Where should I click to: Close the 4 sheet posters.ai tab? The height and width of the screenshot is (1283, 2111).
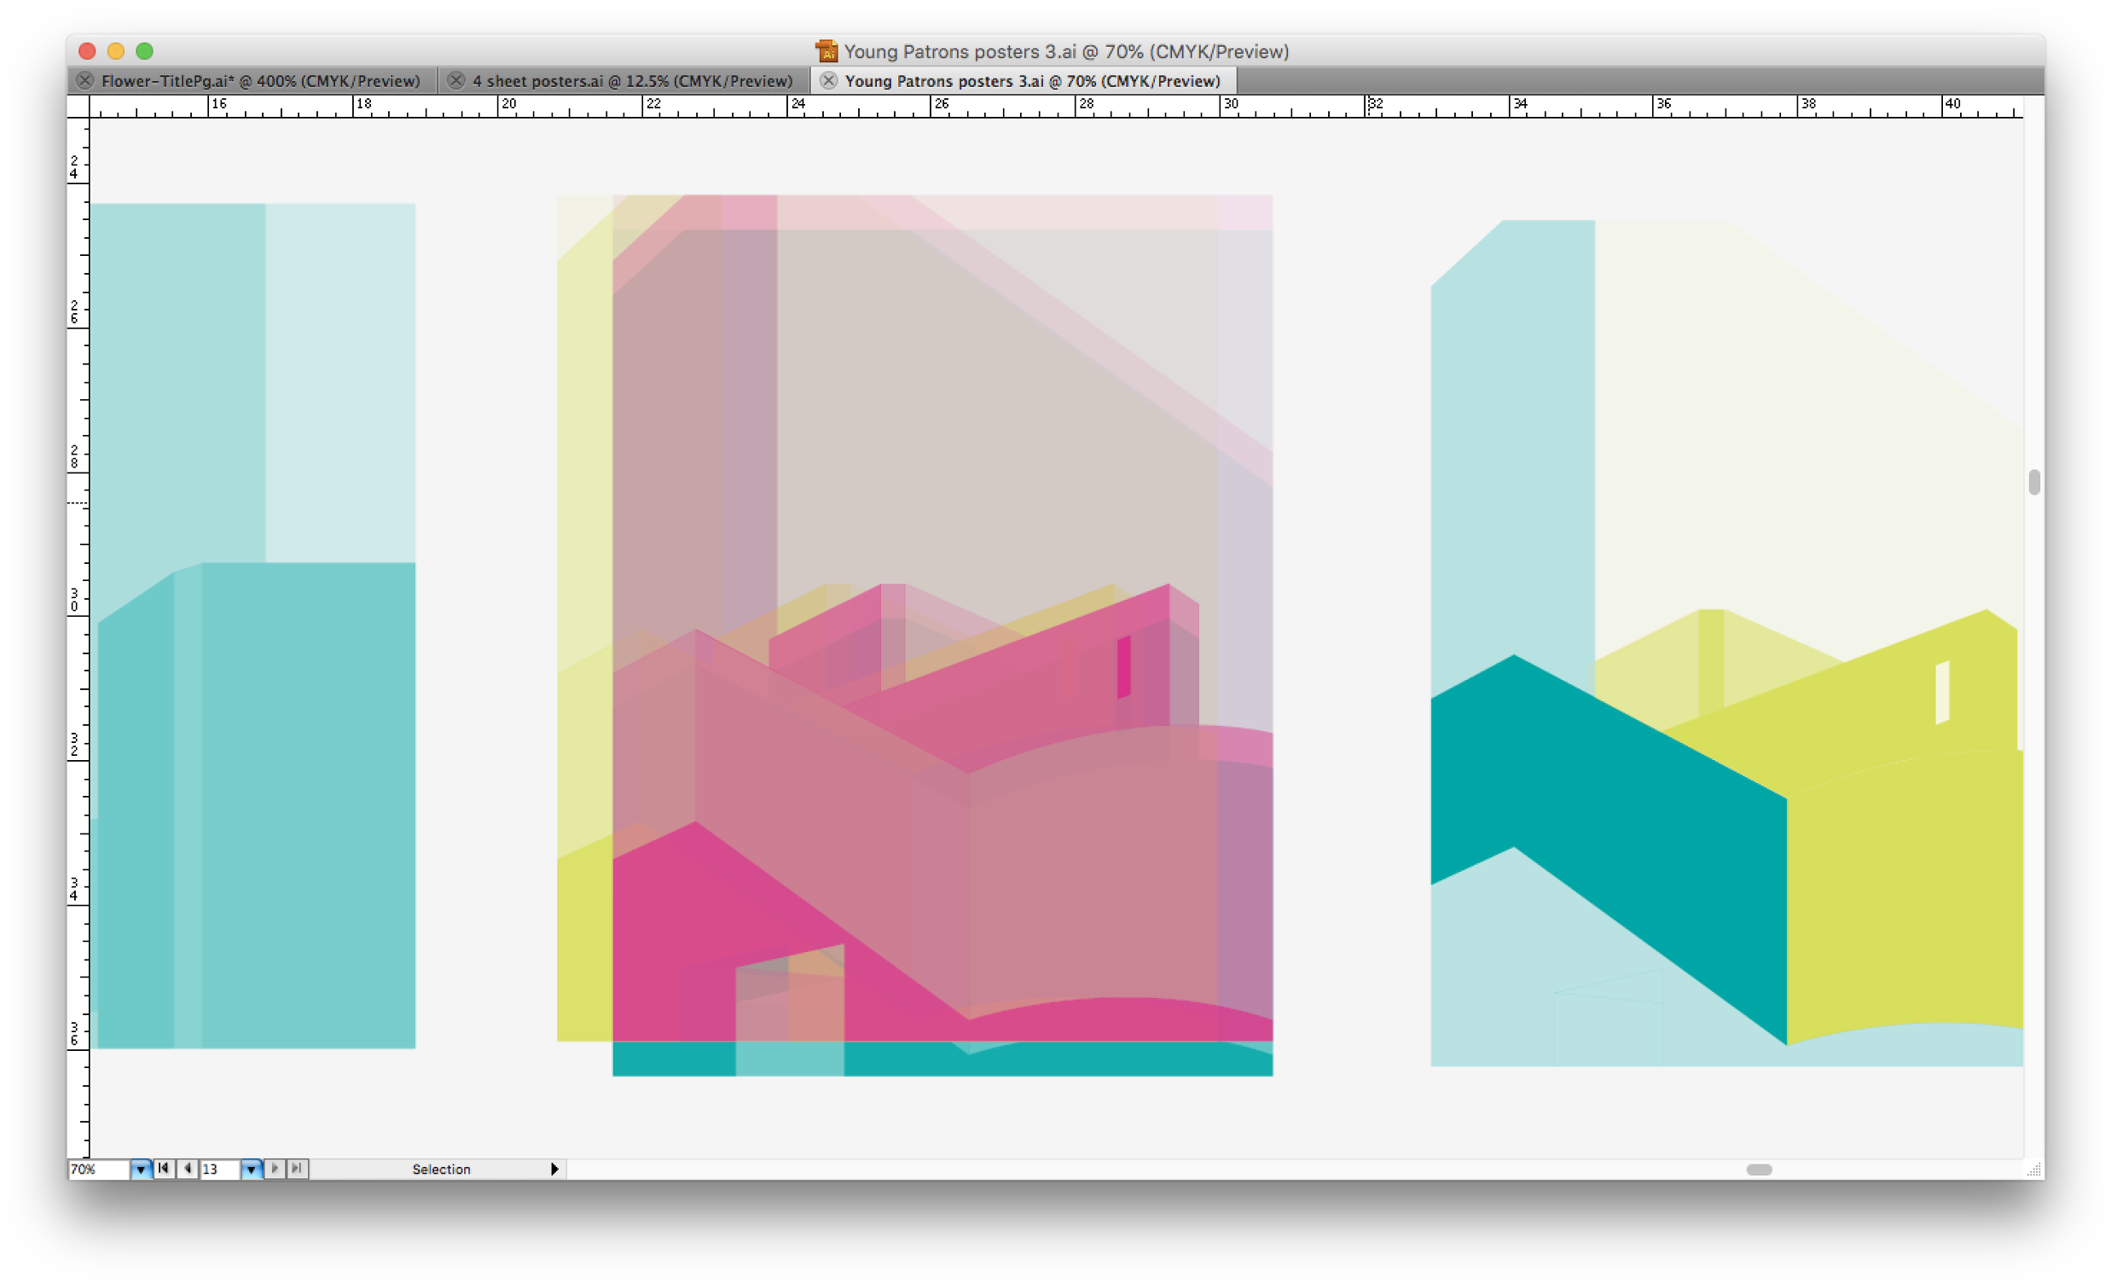click(x=455, y=80)
